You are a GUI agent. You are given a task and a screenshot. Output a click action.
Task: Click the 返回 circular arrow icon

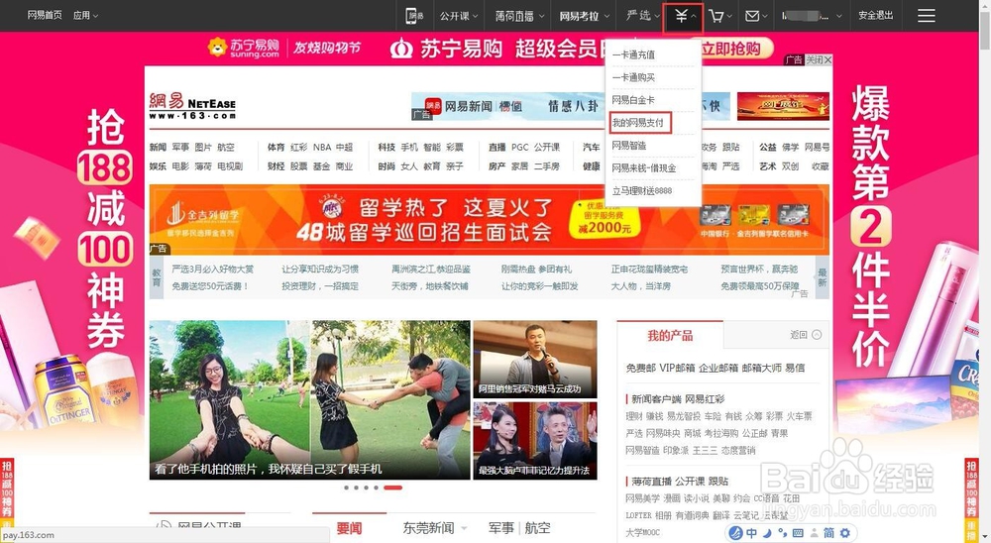817,334
